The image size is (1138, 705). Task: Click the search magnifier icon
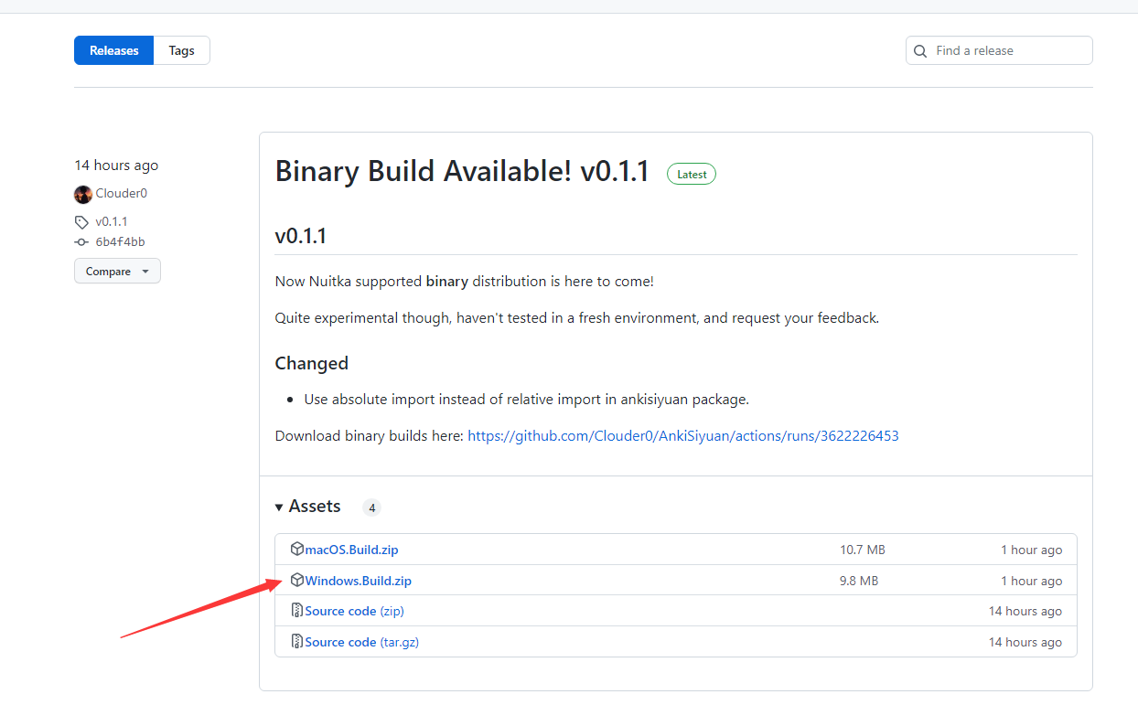920,51
